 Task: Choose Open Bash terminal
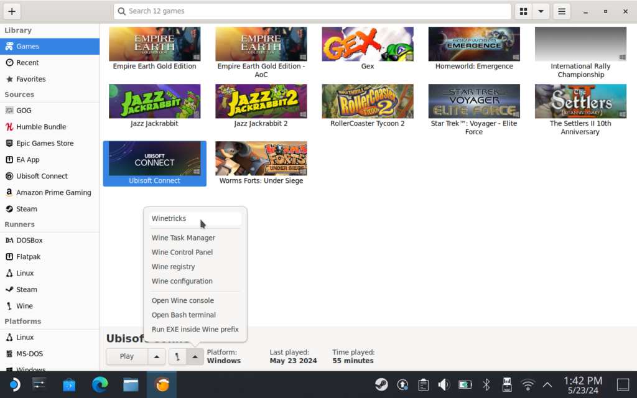[195, 315]
